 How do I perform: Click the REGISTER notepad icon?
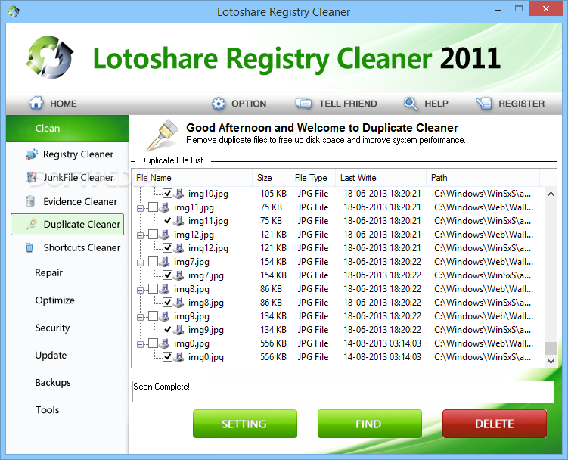484,104
